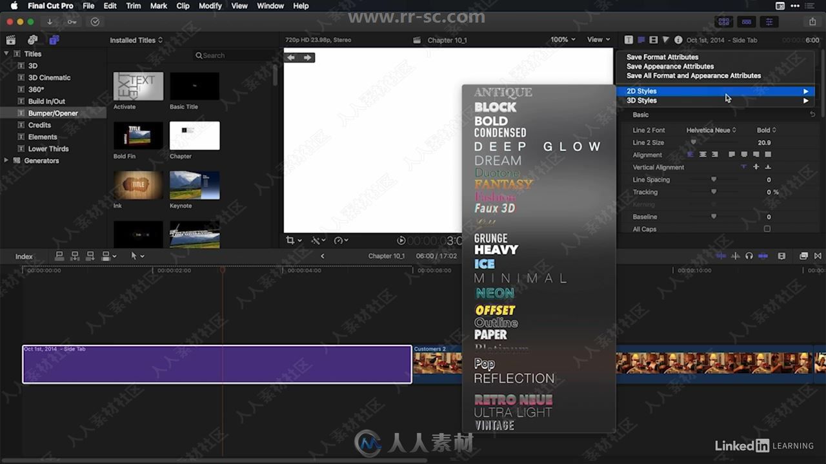Open clip appearance filmstrip button
The width and height of the screenshot is (826, 464).
click(x=781, y=256)
